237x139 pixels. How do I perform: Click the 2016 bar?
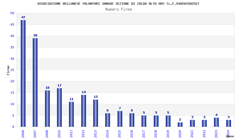(132, 120)
